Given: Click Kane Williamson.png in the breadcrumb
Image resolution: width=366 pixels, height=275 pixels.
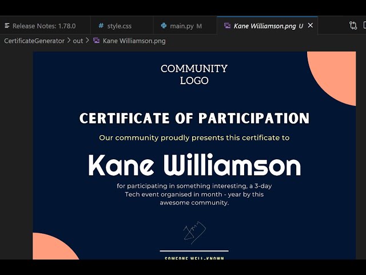Looking at the screenshot, I should [x=134, y=41].
